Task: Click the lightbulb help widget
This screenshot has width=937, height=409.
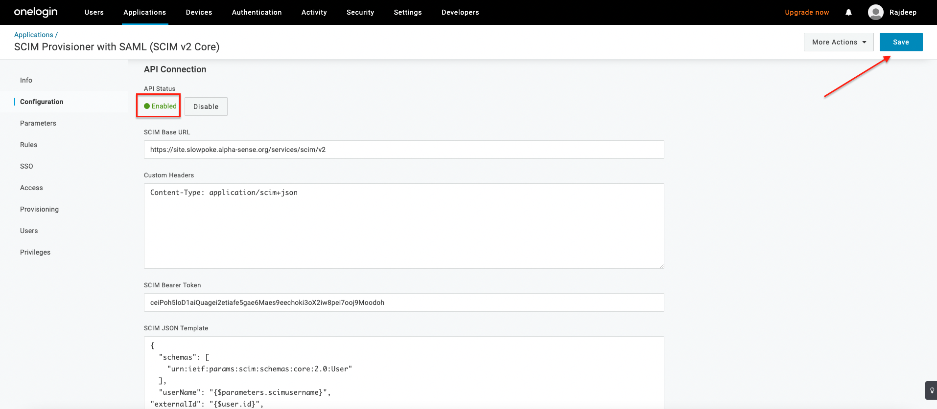Action: point(932,390)
